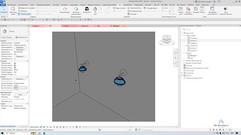
Task: Close the 3D вид 1 view tab
Action: click(x=124, y=26)
